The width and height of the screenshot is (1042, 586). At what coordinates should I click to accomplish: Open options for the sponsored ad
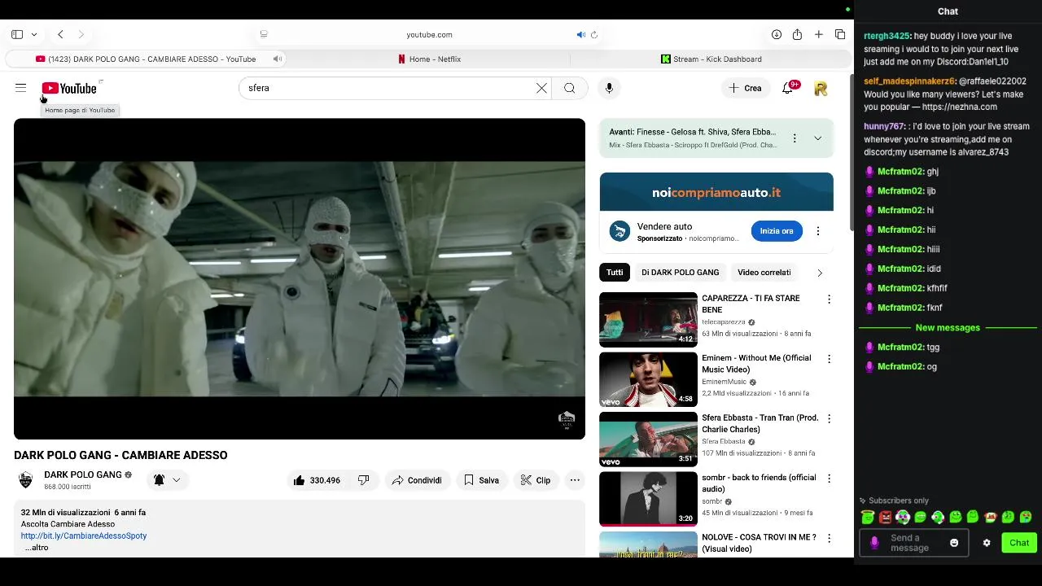click(818, 231)
